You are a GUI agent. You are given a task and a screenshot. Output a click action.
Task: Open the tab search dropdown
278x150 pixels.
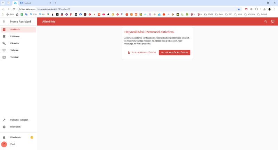3,3
